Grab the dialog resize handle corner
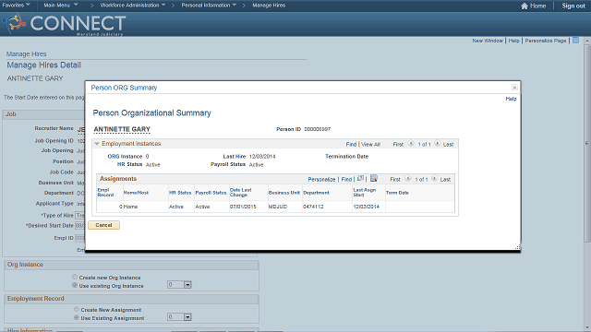The width and height of the screenshot is (591, 332). [518, 247]
